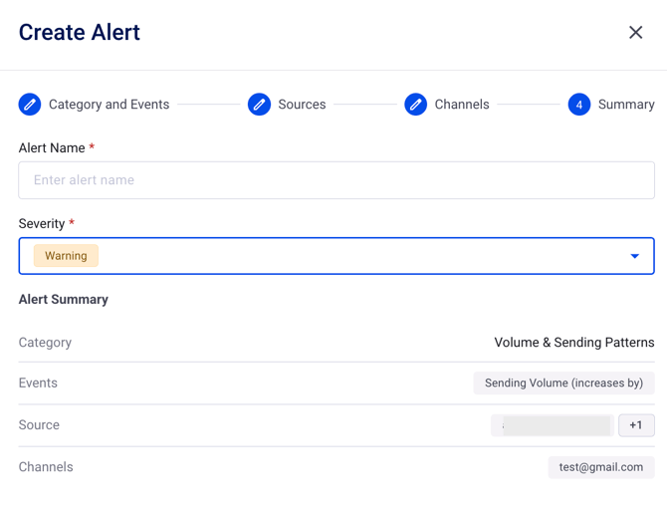Click the Warning severity tag
Screen dimensions: 667x515
pyautogui.click(x=66, y=256)
